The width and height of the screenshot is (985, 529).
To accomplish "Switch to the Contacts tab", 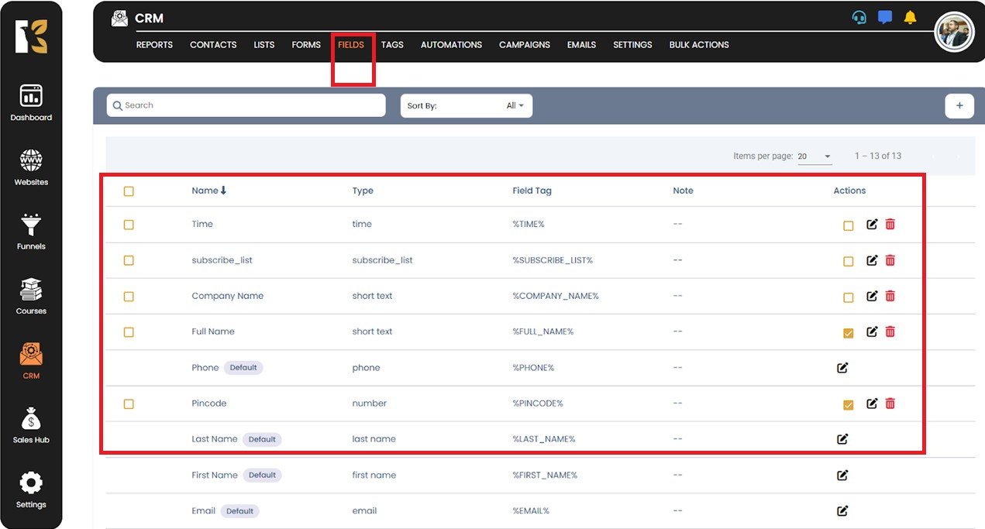I will pos(213,45).
